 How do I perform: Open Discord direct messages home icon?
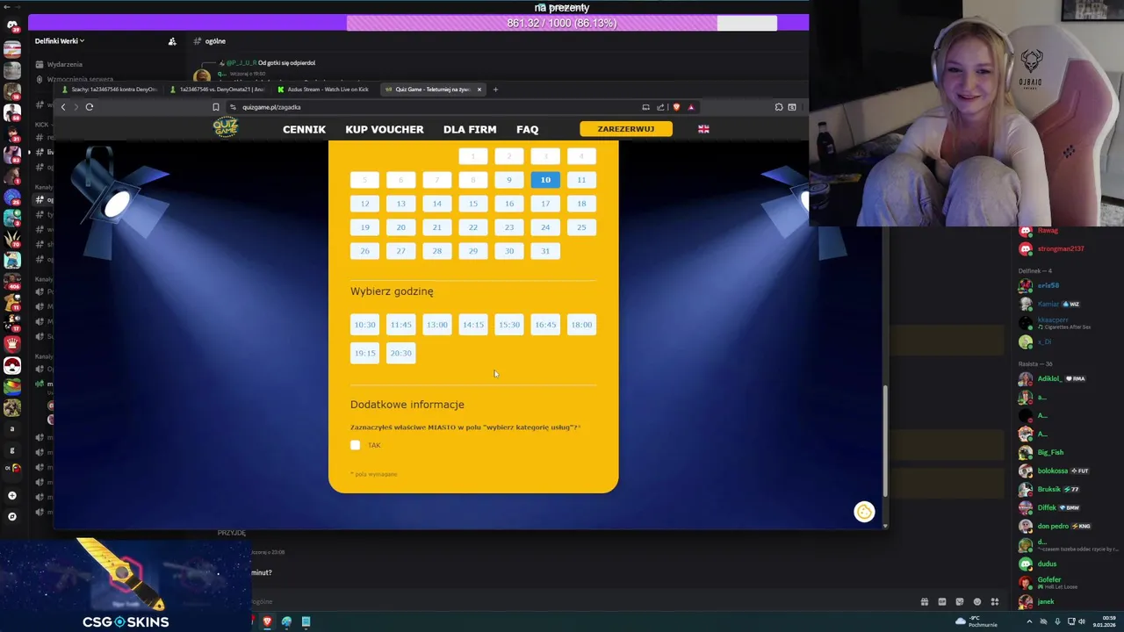click(12, 25)
